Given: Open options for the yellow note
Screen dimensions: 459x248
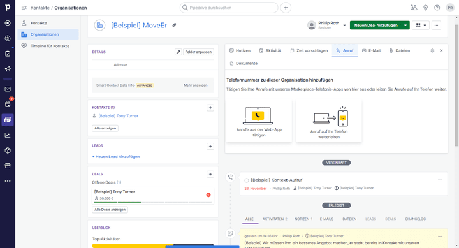Looking at the screenshot, I should click(440, 237).
